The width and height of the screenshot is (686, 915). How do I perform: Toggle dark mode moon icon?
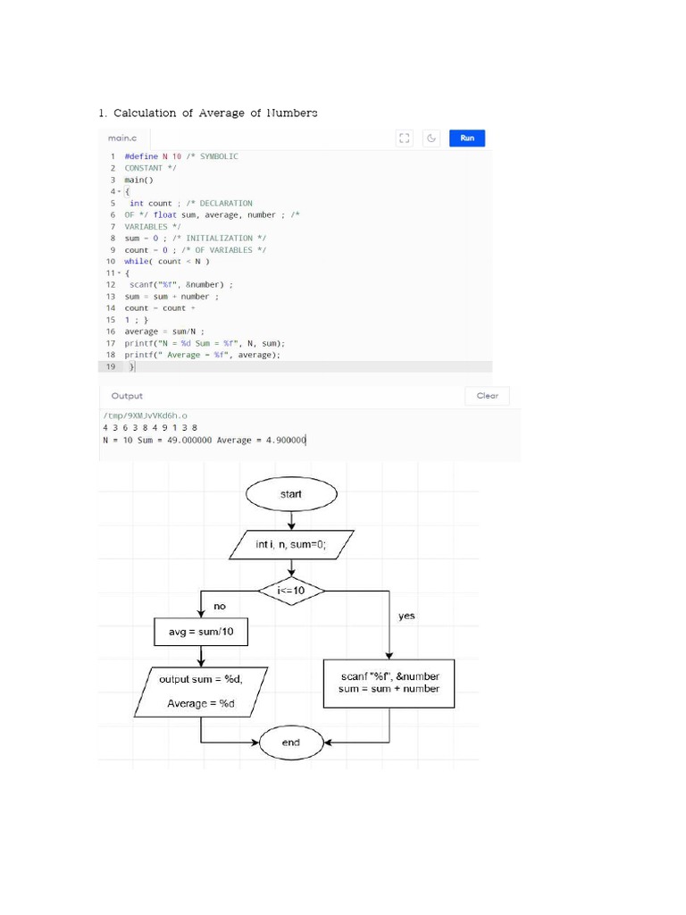[431, 139]
